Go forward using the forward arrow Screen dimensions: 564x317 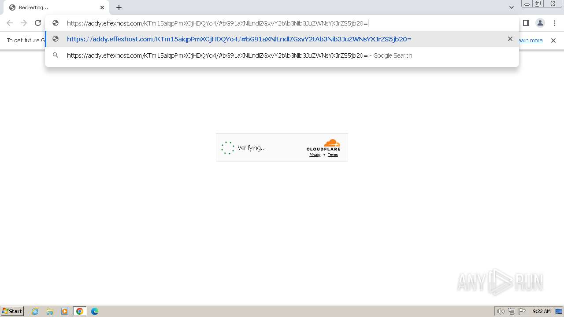coord(24,23)
